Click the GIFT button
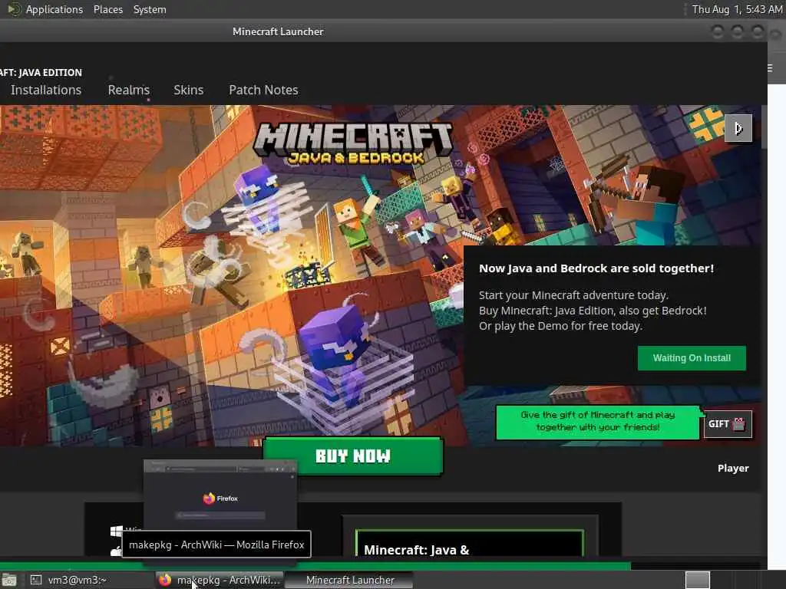 pyautogui.click(x=728, y=424)
